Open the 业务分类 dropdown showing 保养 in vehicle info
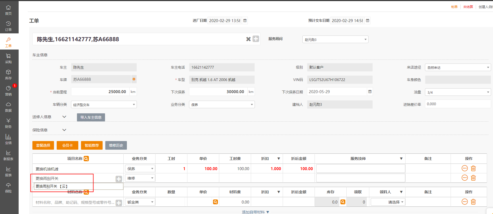 (x=222, y=104)
